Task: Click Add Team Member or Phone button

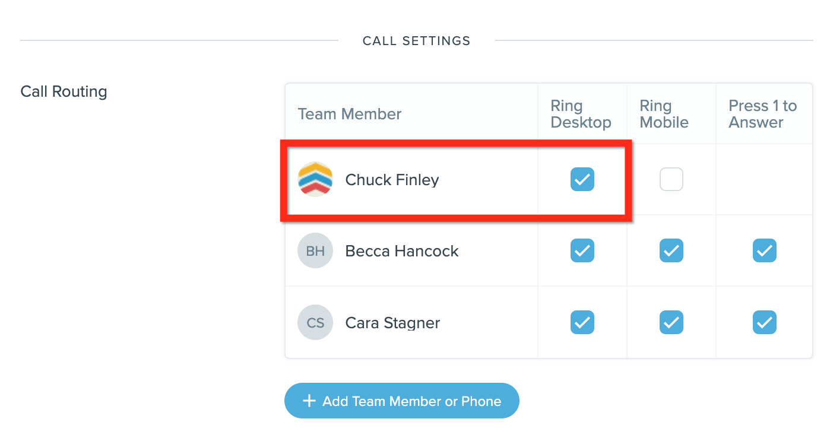Action: click(x=402, y=401)
